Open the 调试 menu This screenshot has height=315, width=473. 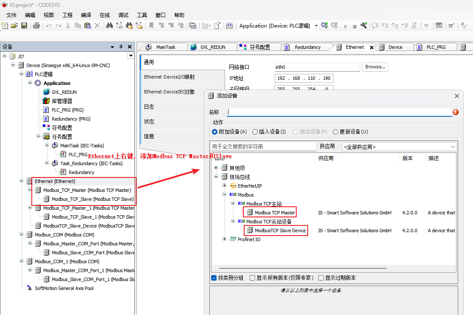click(123, 15)
